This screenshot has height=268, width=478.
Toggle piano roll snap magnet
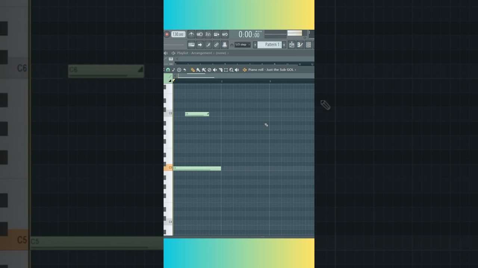168,70
